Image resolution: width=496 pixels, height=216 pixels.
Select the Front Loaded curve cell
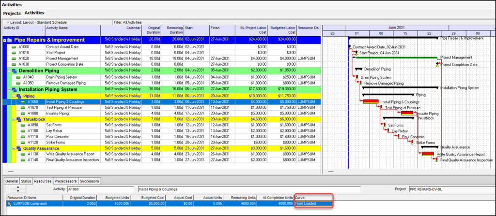[x=313, y=204]
